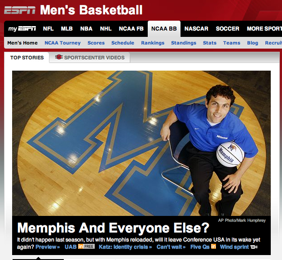Open the NCAA Tourney link

click(x=62, y=43)
